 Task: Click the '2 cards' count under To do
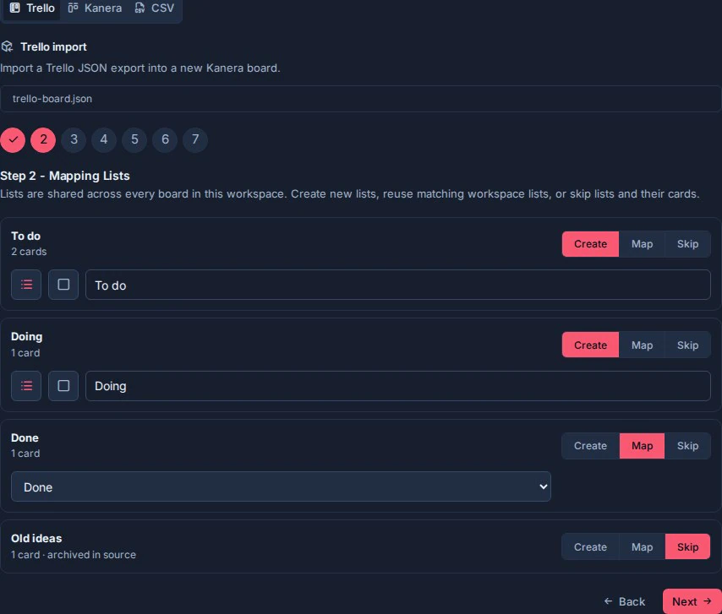pyautogui.click(x=29, y=252)
